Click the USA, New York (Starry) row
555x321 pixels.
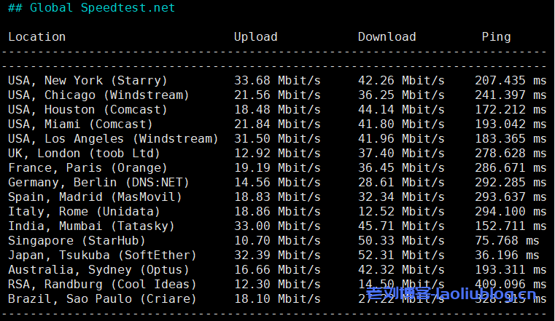pos(88,81)
